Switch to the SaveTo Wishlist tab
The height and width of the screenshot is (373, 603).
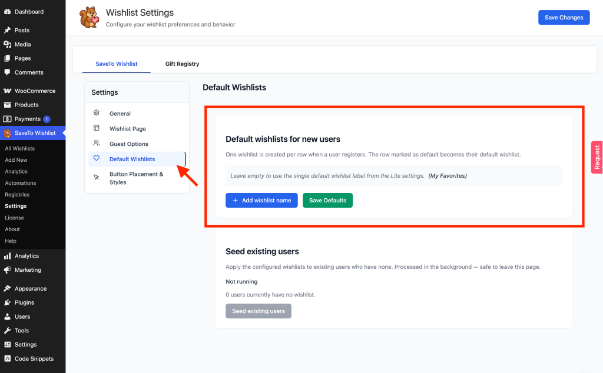[x=116, y=64]
